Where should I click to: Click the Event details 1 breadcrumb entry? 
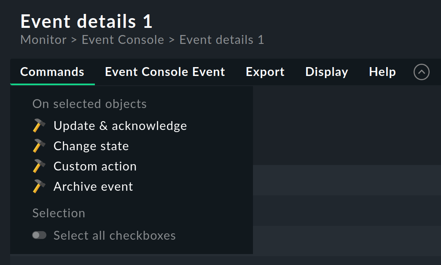222,40
